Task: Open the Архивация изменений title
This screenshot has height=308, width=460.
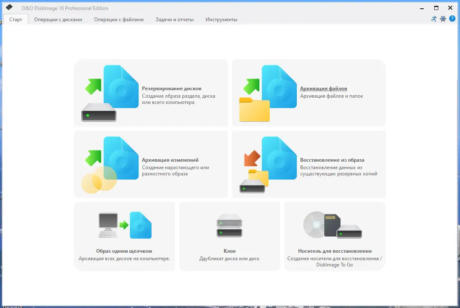Action: [x=170, y=160]
